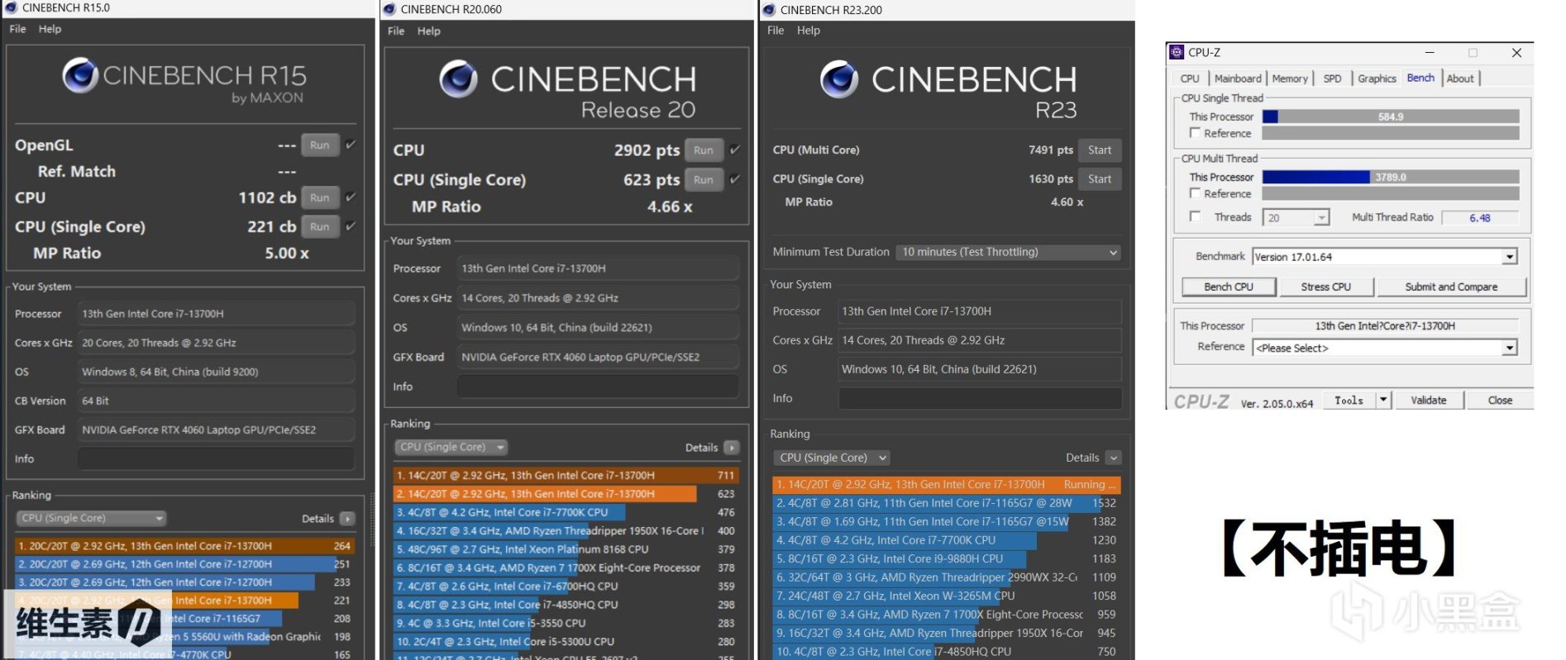Open the File menu in Cinebench R15
The width and height of the screenshot is (1566, 660).
coord(17,29)
